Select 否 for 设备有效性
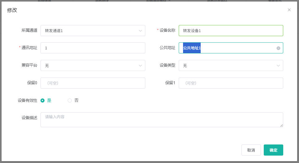 [70, 100]
